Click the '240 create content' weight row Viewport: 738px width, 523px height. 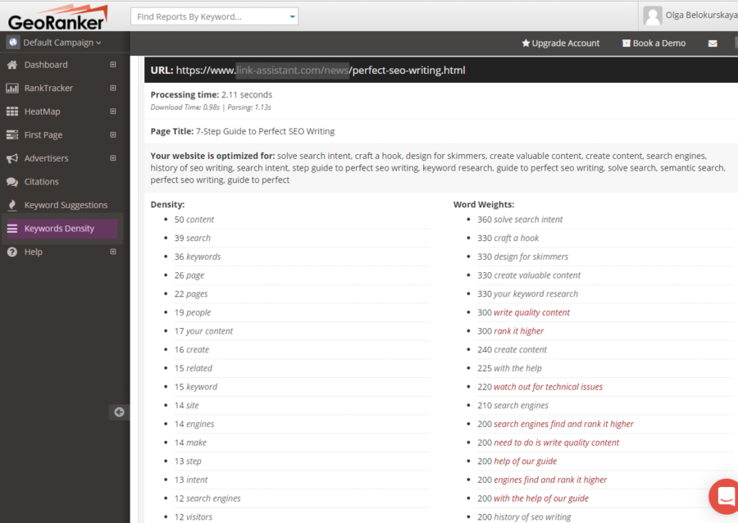(x=605, y=349)
